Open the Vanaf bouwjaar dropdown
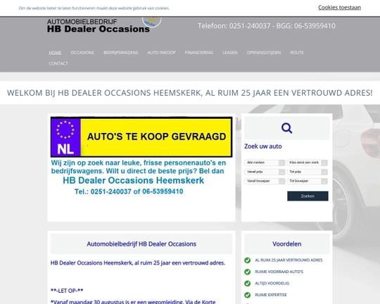The height and width of the screenshot is (304, 380). [x=265, y=181]
